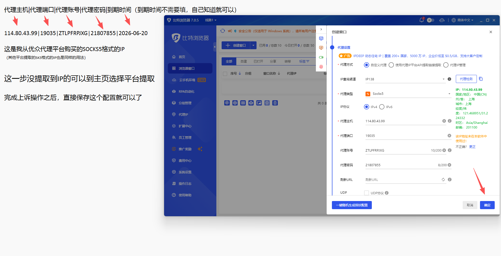Image resolution: width=501 pixels, height=256 pixels.
Task: Click the 确定 confirm button
Action: (487, 205)
